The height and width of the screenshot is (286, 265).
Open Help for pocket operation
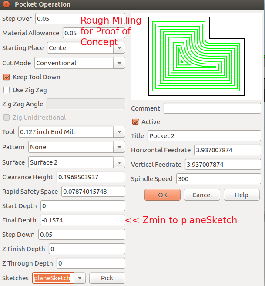pyautogui.click(x=241, y=195)
